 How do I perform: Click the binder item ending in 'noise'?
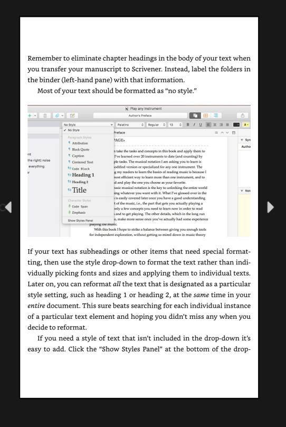pyautogui.click(x=39, y=160)
